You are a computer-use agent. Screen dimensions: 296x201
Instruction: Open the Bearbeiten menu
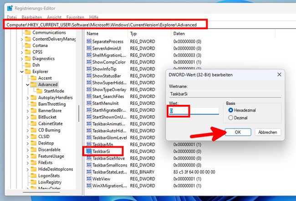[x=32, y=17]
